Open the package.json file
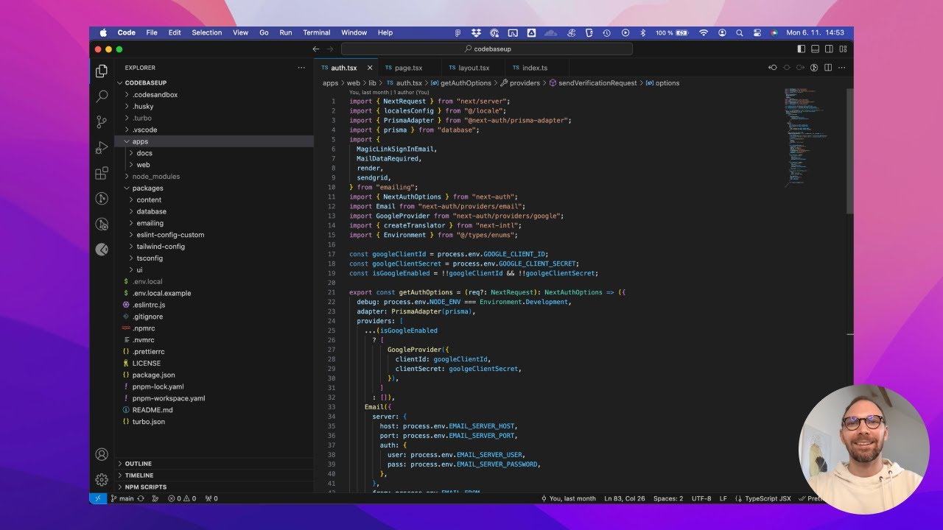The height and width of the screenshot is (530, 943). click(x=214, y=375)
